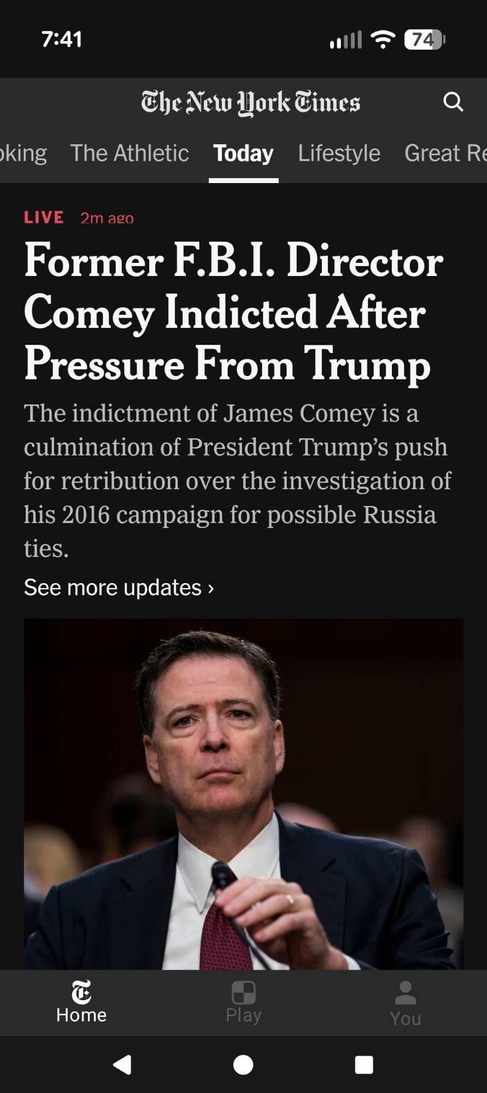
Task: Tap the New York Times masthead logo
Action: coord(250,103)
